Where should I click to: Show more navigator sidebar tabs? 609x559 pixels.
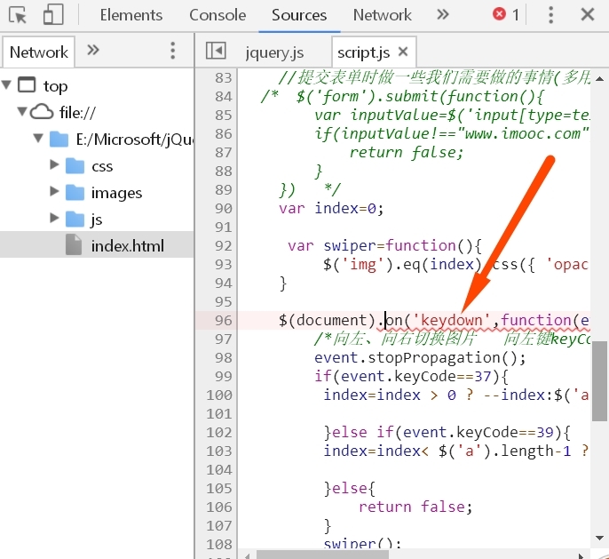coord(93,50)
